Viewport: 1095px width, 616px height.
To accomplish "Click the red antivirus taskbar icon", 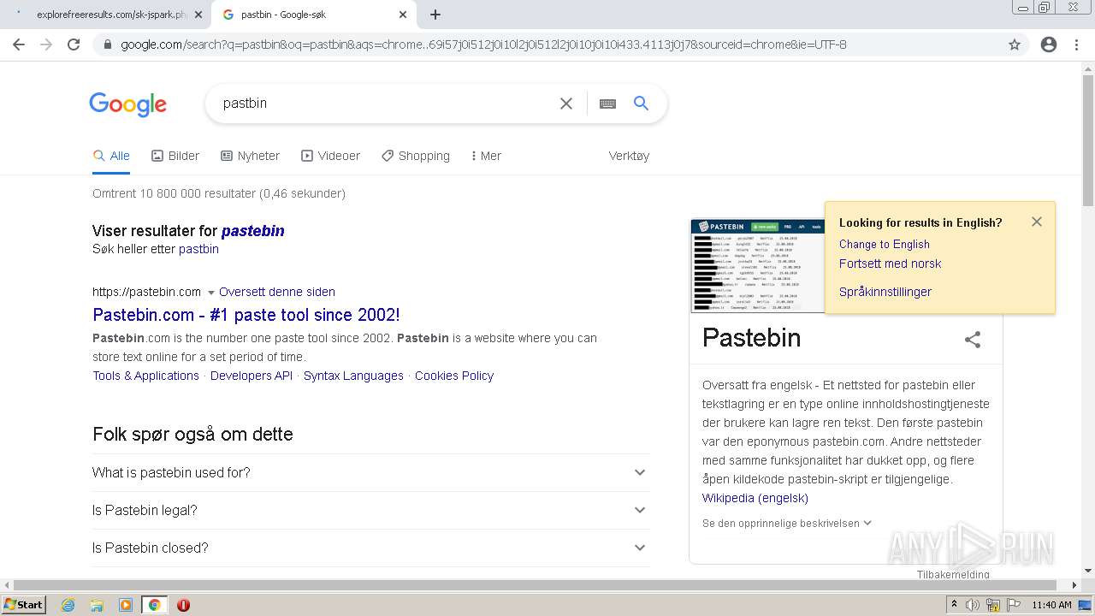I will coord(183,605).
